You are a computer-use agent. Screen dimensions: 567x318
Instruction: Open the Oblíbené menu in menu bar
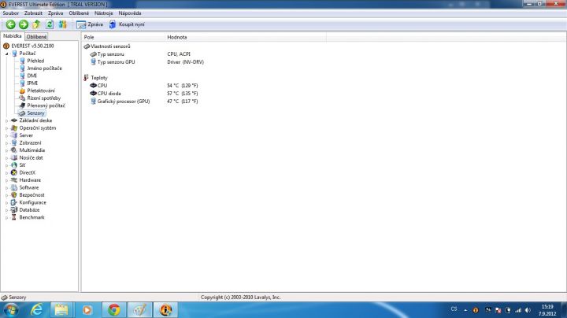click(x=79, y=13)
